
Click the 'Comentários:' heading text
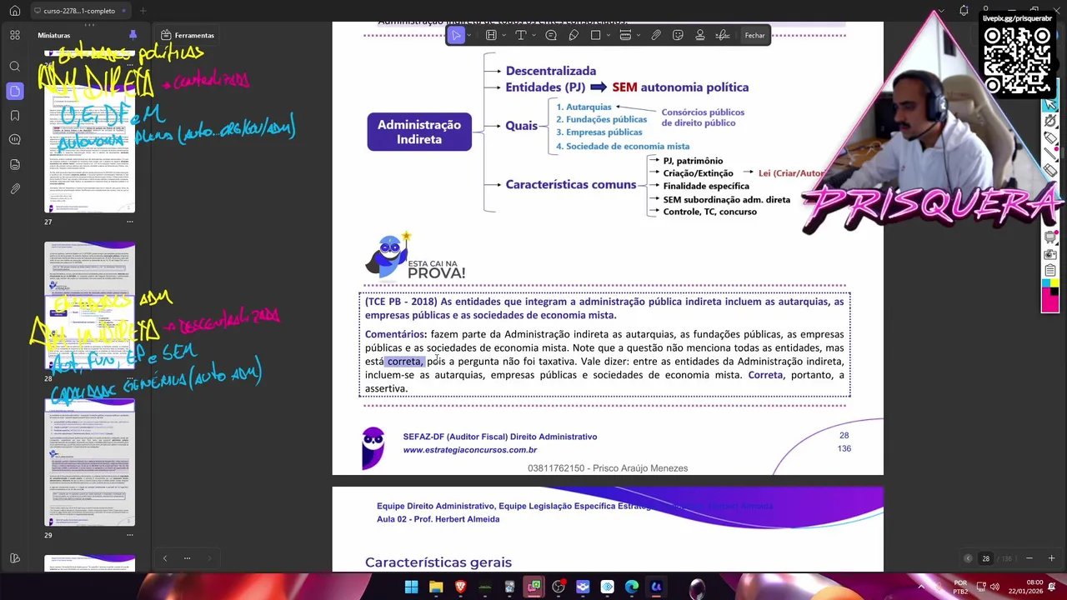coord(396,334)
